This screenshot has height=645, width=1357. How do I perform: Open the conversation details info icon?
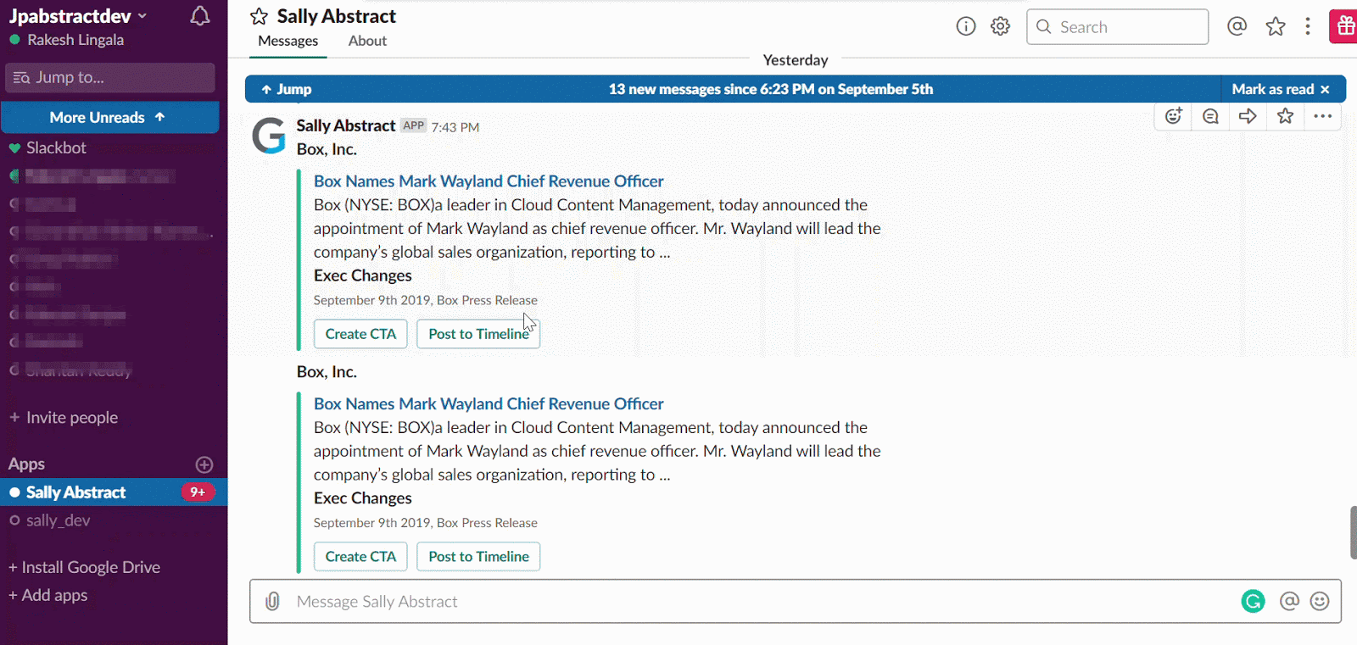click(x=965, y=26)
